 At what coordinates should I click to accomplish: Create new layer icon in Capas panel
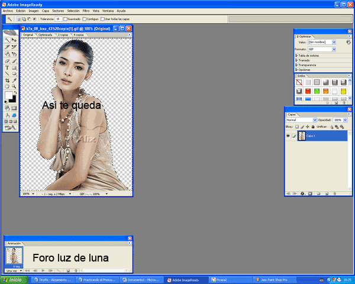click(327, 193)
